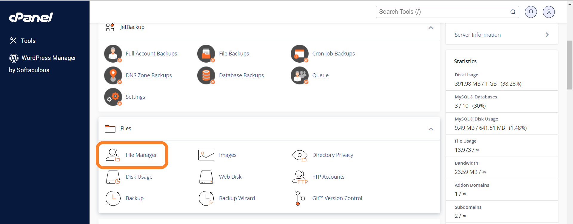The image size is (573, 224).
Task: Click the Files folder section icon
Action: click(x=110, y=129)
